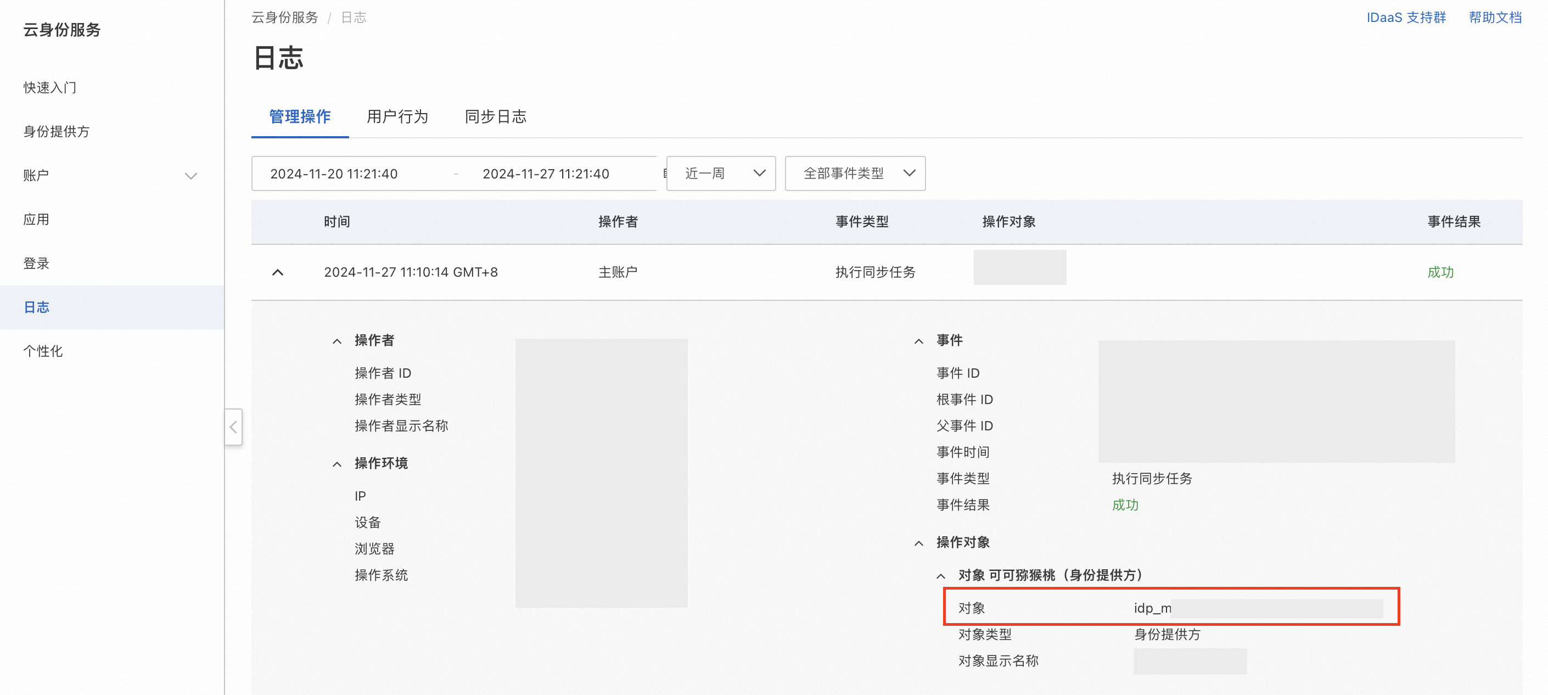The width and height of the screenshot is (1548, 695).
Task: Click the 事件结果 column header
Action: tap(1454, 222)
